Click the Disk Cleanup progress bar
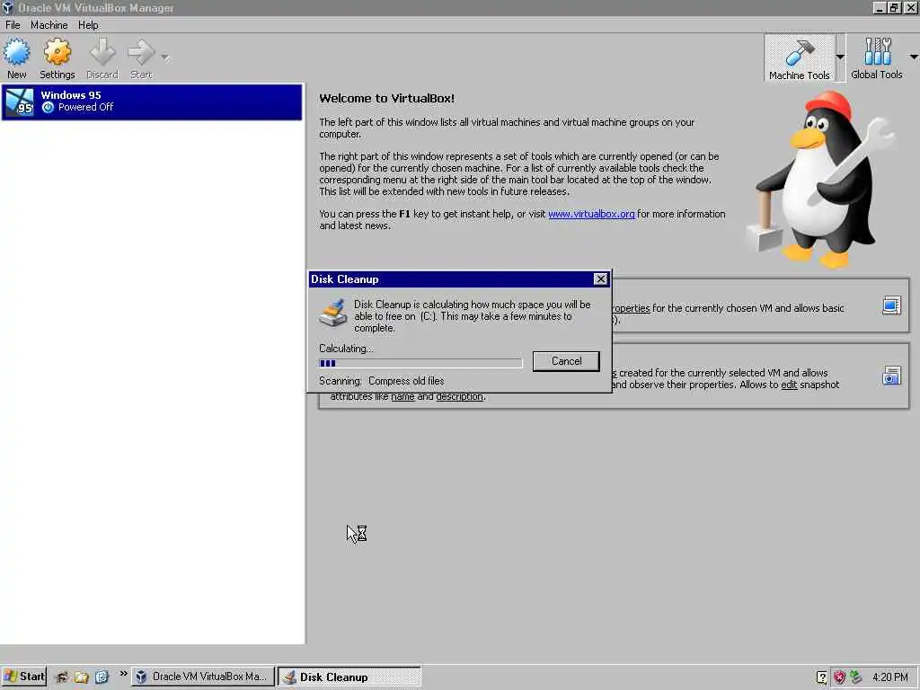Screen dimensions: 920x690 pyautogui.click(x=420, y=363)
